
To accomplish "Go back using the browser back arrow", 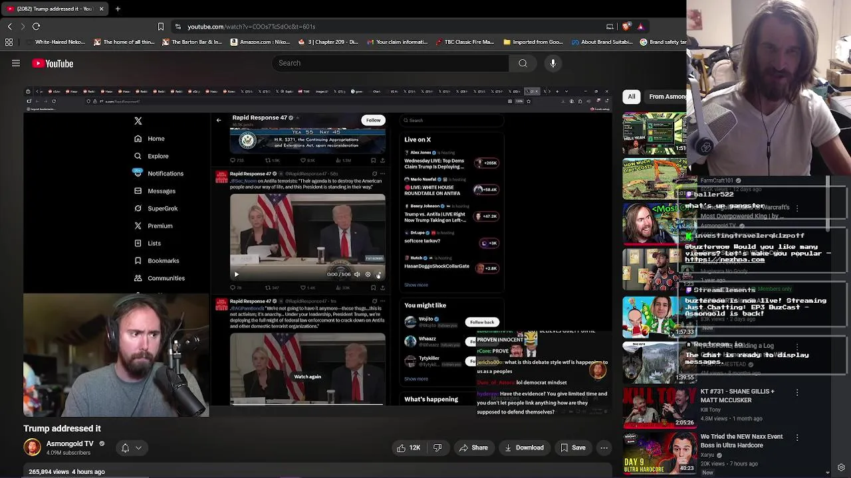I will [x=9, y=27].
